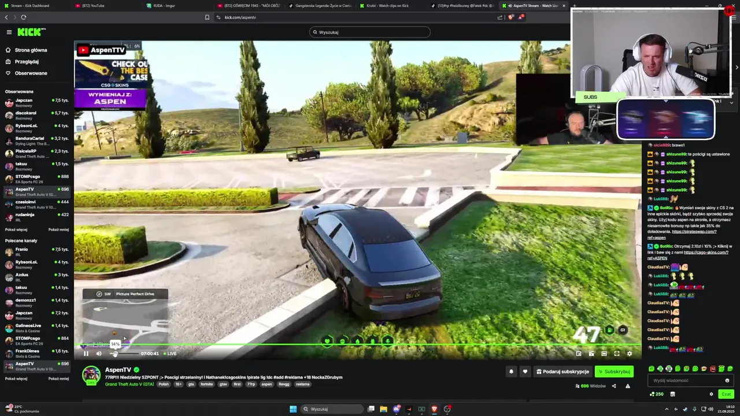Open Windows Start menu
Viewport: 740px width, 416px height.
click(293, 409)
